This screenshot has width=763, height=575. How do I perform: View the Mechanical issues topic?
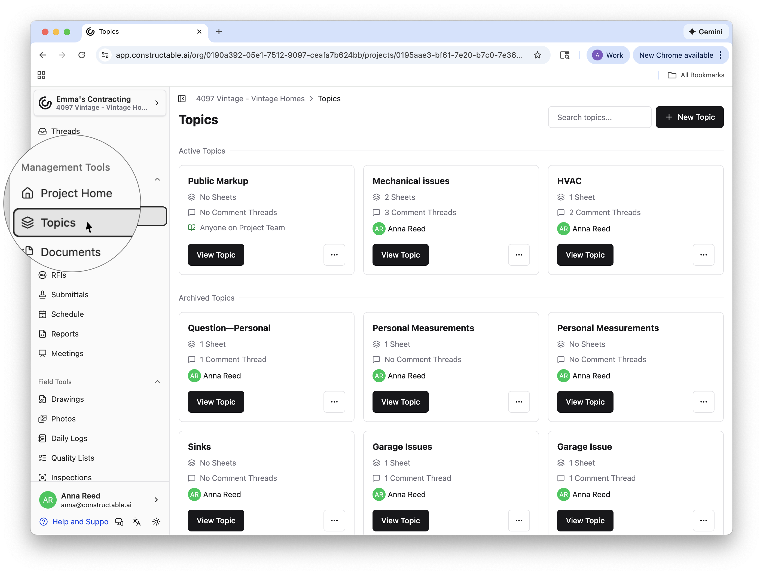(x=401, y=255)
